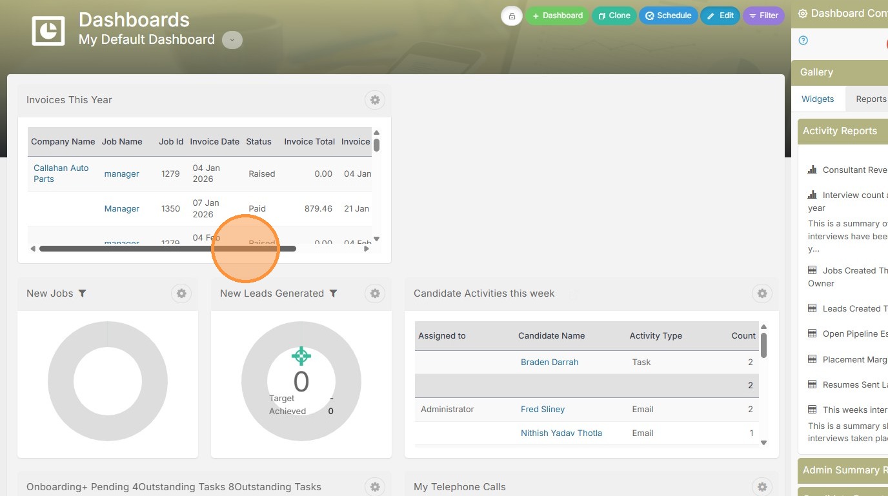This screenshot has width=888, height=496.
Task: Toggle the dashboard lock icon button
Action: tap(512, 16)
